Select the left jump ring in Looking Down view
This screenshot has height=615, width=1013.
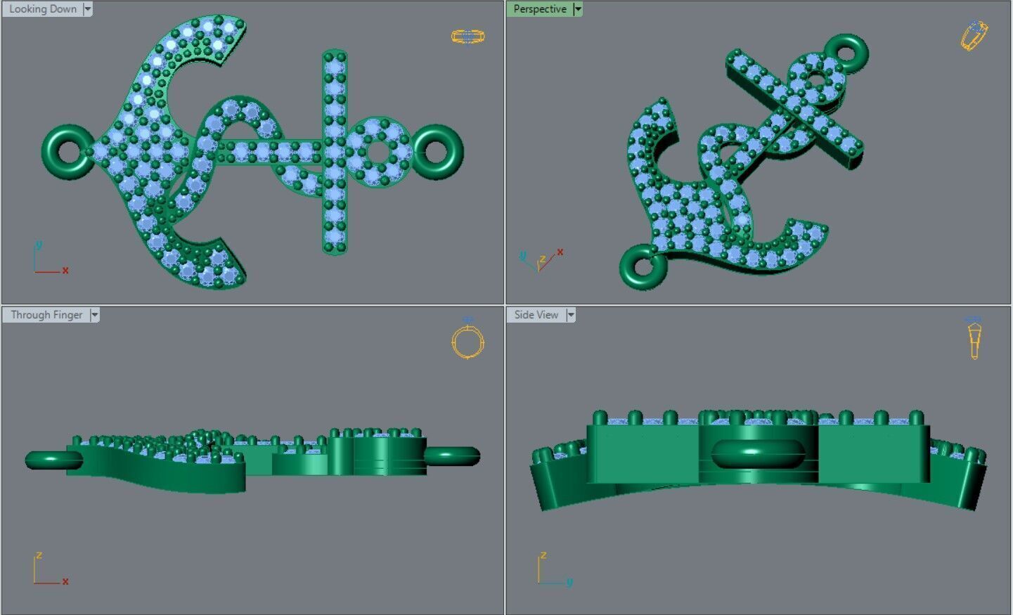pos(68,151)
